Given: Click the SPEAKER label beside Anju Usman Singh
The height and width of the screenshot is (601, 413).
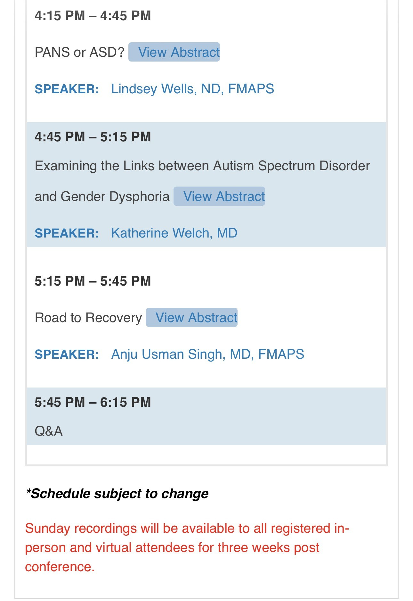Looking at the screenshot, I should [67, 354].
